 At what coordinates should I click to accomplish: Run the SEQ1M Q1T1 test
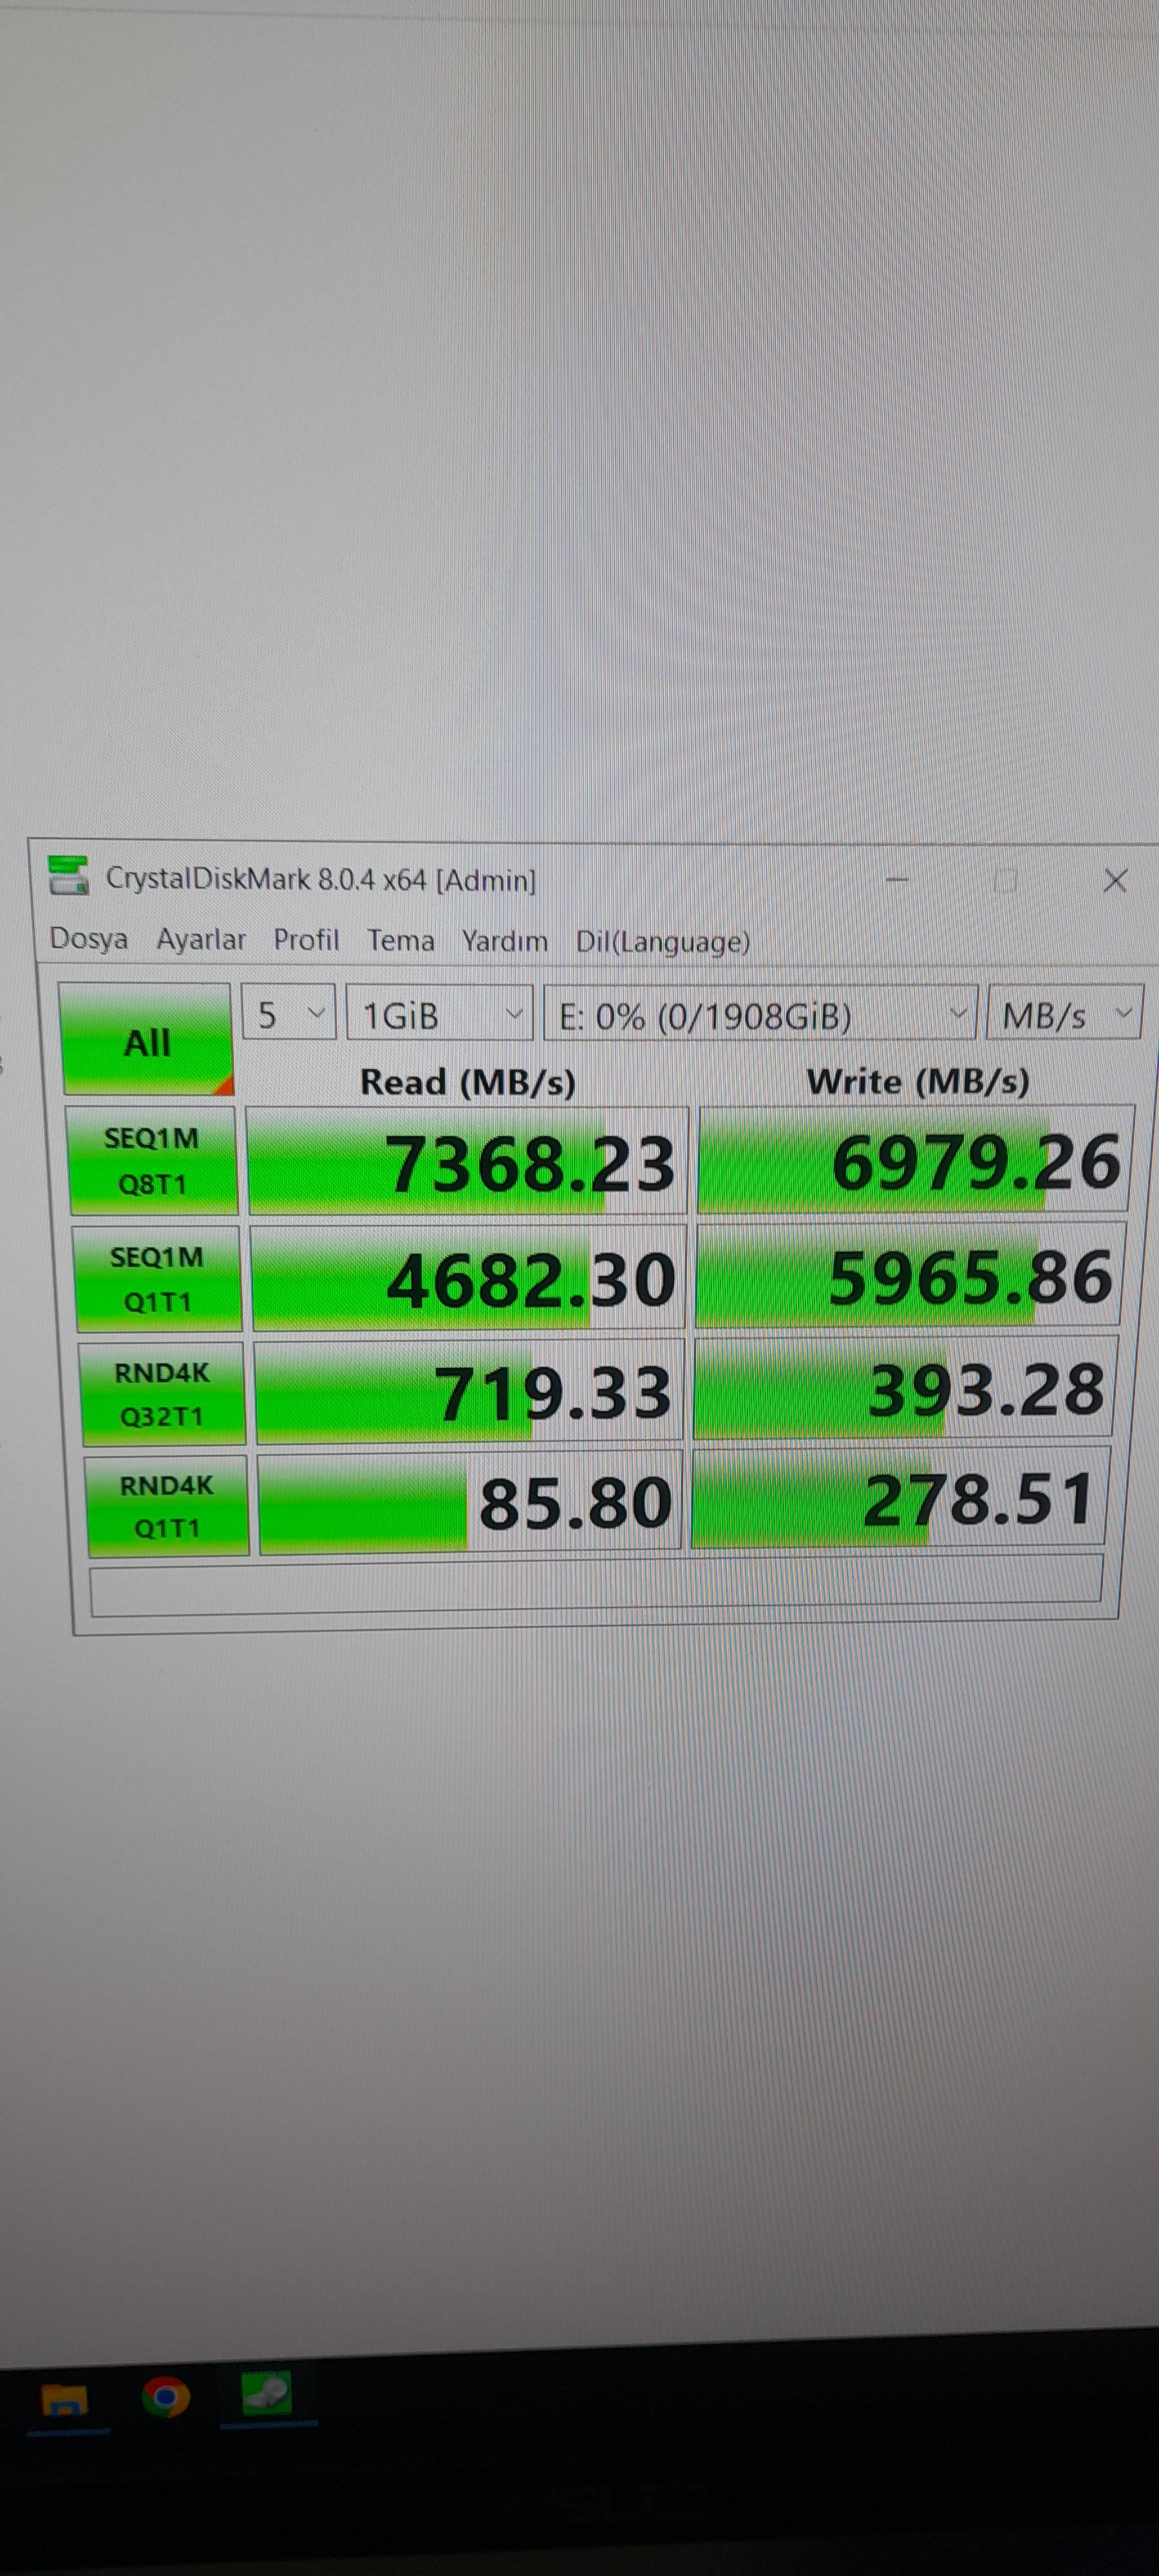[x=157, y=1278]
